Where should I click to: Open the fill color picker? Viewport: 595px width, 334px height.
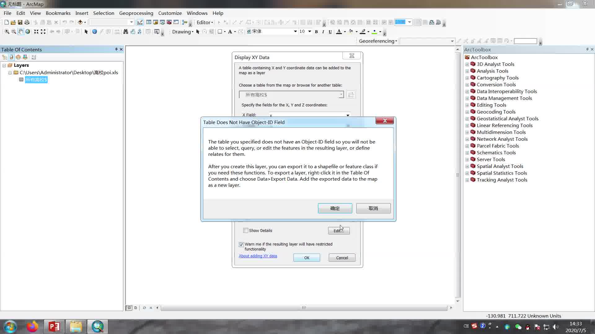[x=353, y=32]
